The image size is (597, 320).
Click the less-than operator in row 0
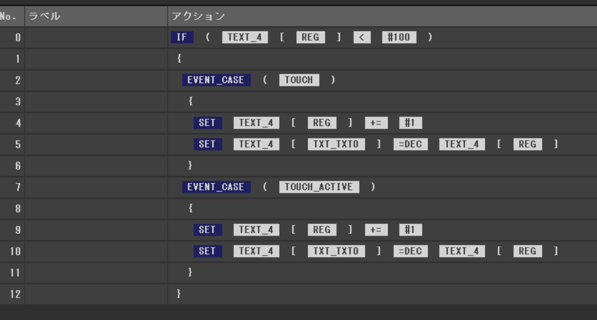pyautogui.click(x=362, y=38)
